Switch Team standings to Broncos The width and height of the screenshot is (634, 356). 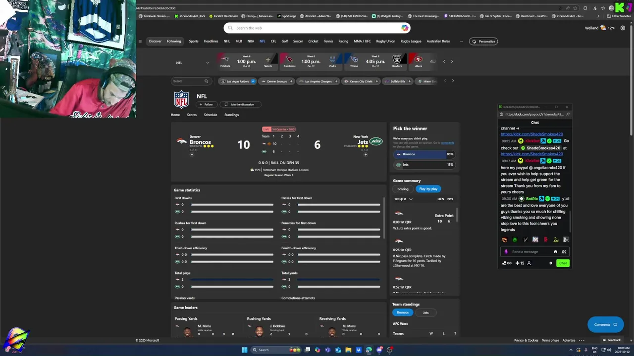[403, 312]
